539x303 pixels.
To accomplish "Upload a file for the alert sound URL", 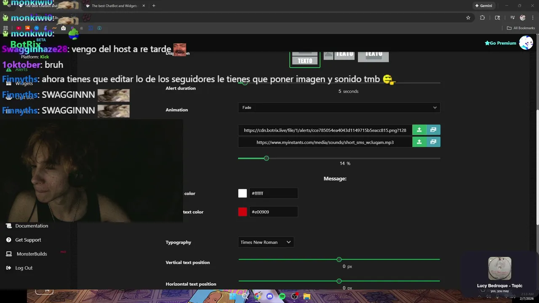I will [419, 142].
